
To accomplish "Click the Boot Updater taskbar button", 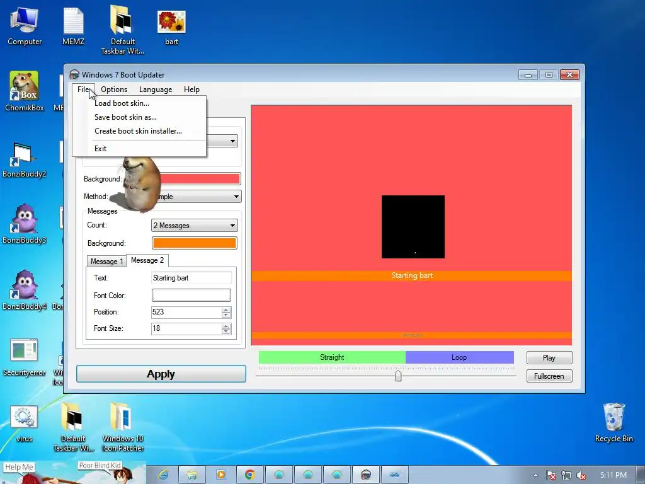I will [366, 475].
